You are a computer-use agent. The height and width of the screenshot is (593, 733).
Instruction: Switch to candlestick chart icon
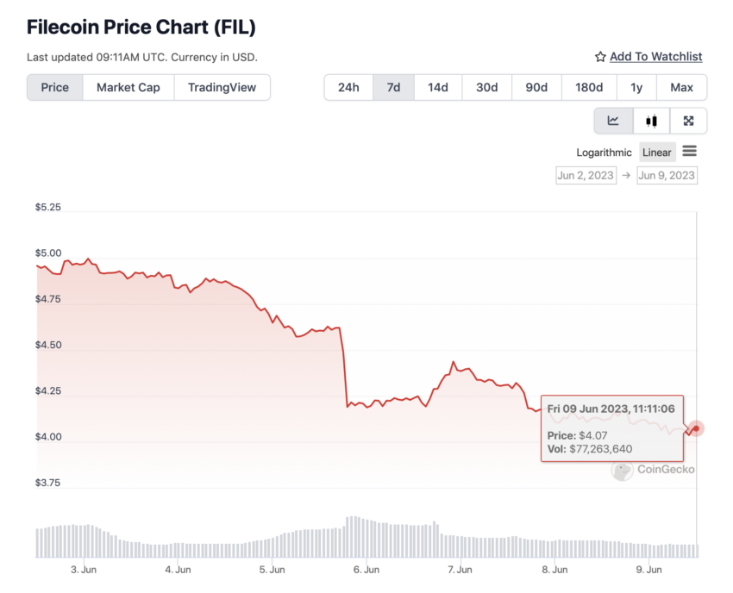point(651,121)
